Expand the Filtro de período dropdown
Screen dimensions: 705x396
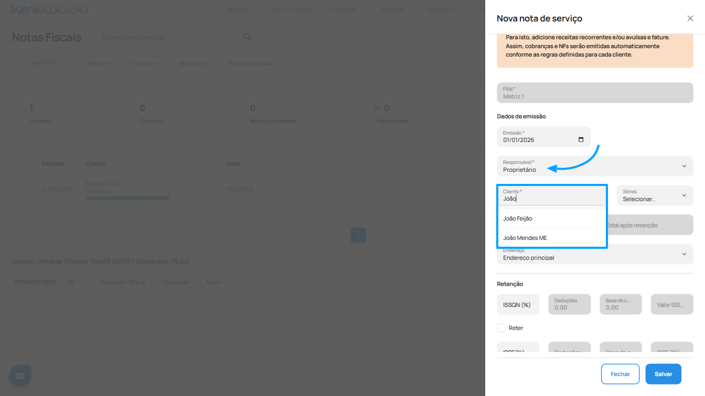tap(253, 63)
